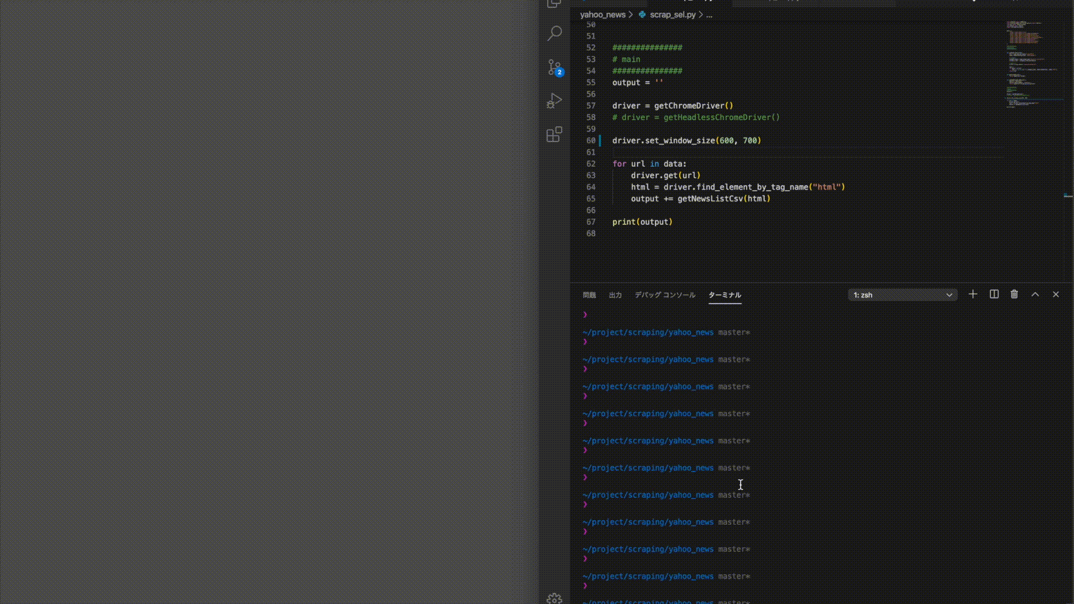Click 'for url in data:' line

(x=649, y=164)
